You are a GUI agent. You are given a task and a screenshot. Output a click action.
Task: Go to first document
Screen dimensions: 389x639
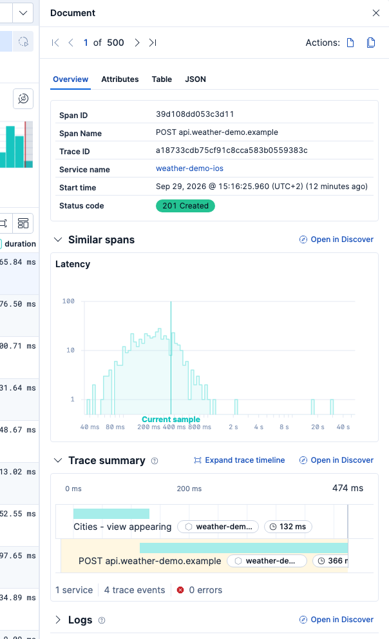pos(55,43)
